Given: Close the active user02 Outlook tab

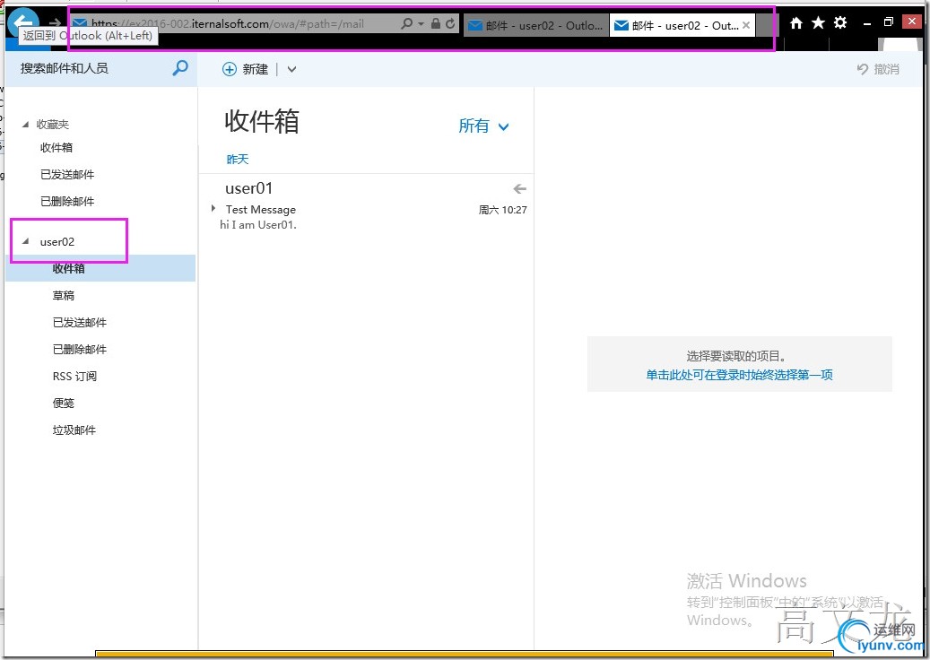Looking at the screenshot, I should (x=746, y=25).
